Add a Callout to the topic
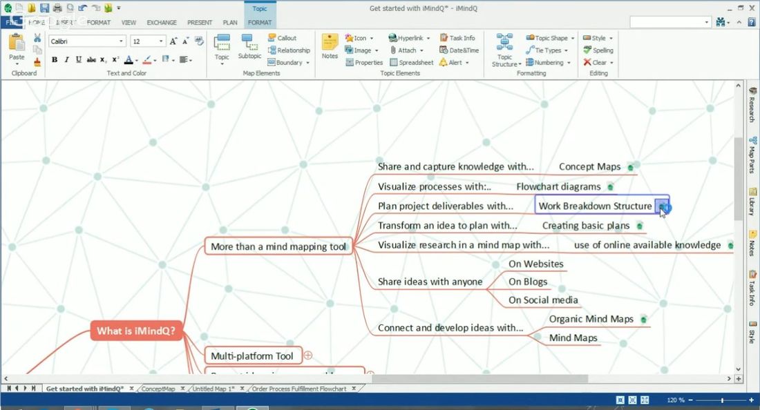Image resolution: width=760 pixels, height=410 pixels. click(x=282, y=38)
